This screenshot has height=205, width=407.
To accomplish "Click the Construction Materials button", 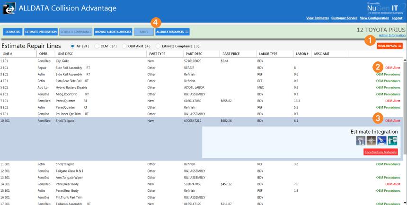I will pyautogui.click(x=380, y=152).
